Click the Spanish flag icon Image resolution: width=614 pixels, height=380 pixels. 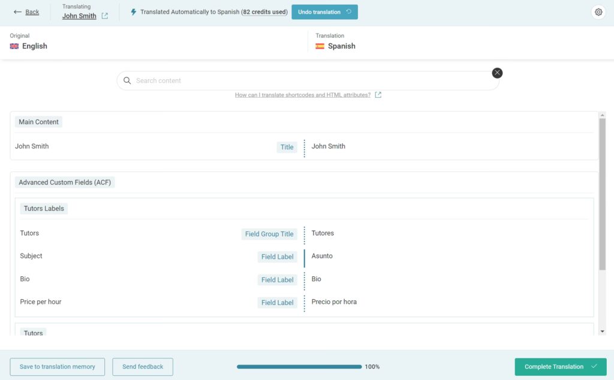320,46
